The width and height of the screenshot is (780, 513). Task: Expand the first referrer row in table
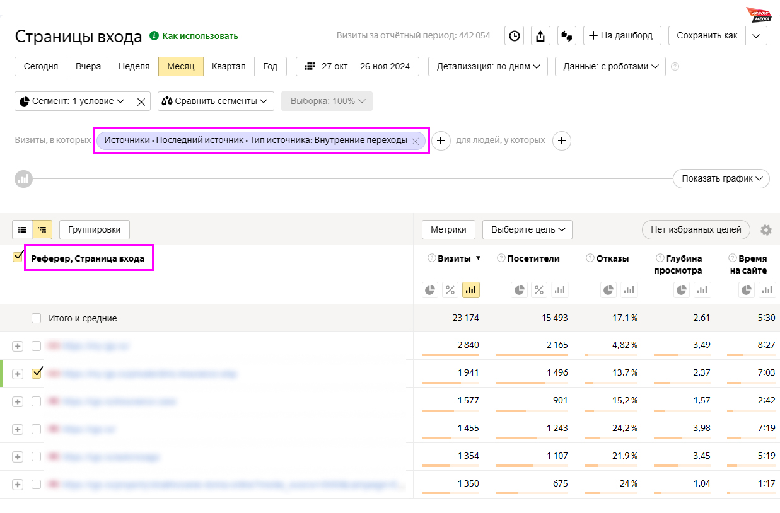point(18,346)
